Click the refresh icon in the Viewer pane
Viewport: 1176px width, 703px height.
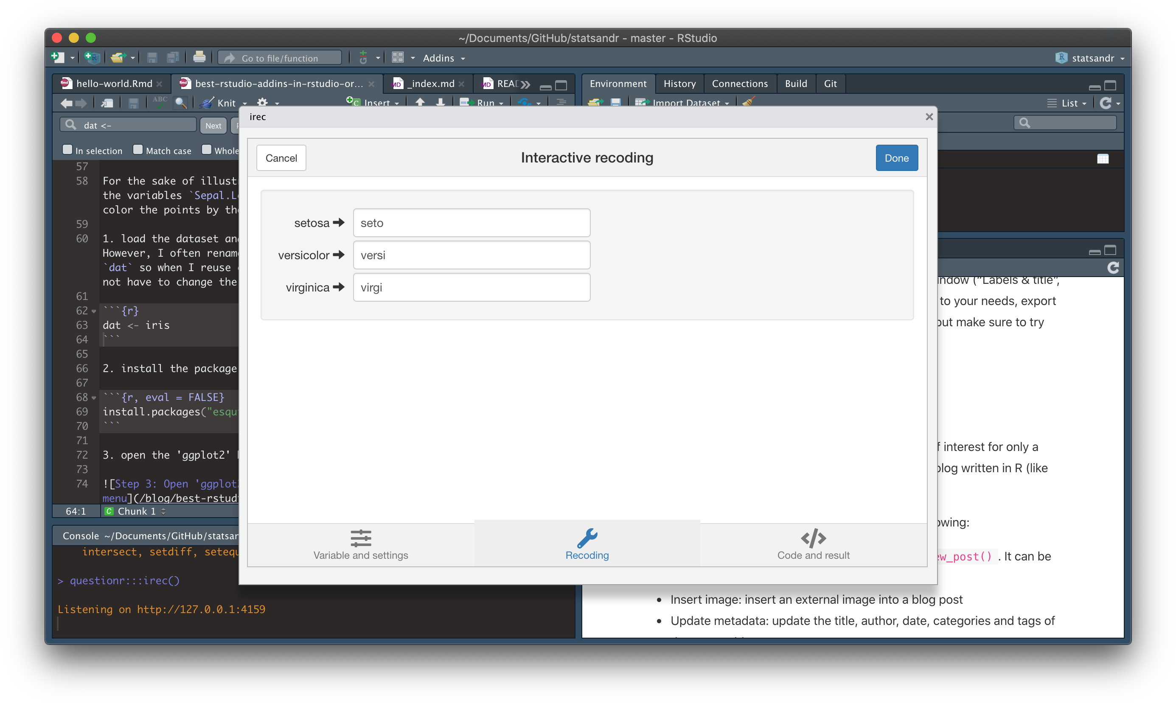pyautogui.click(x=1113, y=268)
